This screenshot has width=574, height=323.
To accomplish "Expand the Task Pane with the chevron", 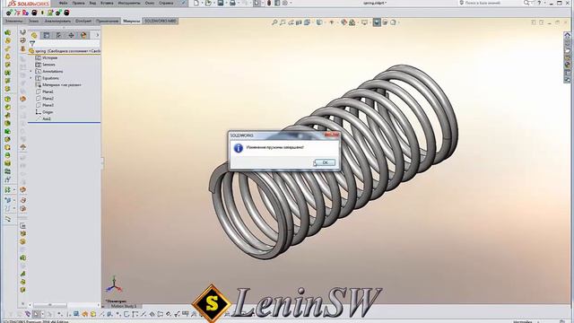I will pos(568,35).
